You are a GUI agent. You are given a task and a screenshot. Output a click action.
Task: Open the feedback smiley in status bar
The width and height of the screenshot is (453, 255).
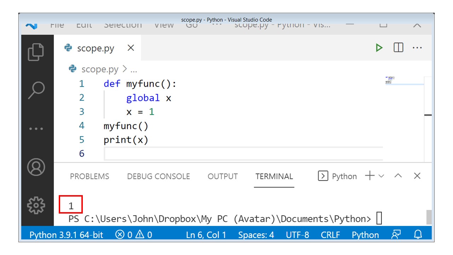pos(397,234)
